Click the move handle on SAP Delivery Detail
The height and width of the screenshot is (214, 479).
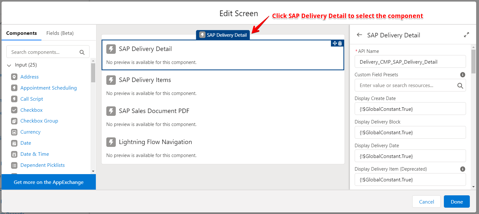[335, 43]
